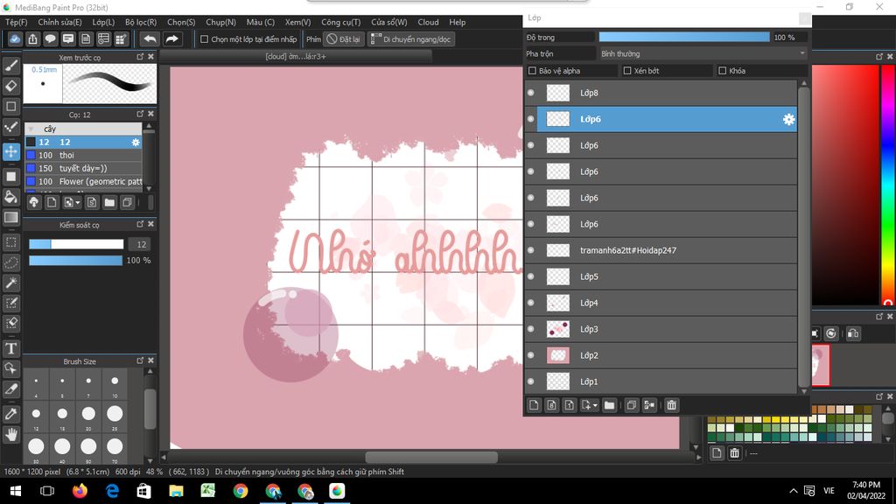Image resolution: width=896 pixels, height=504 pixels.
Task: Open the Help menu
Action: (457, 22)
